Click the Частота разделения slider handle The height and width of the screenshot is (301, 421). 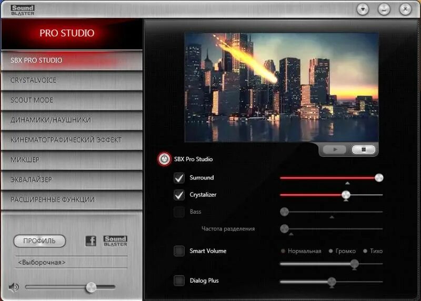pyautogui.click(x=284, y=229)
